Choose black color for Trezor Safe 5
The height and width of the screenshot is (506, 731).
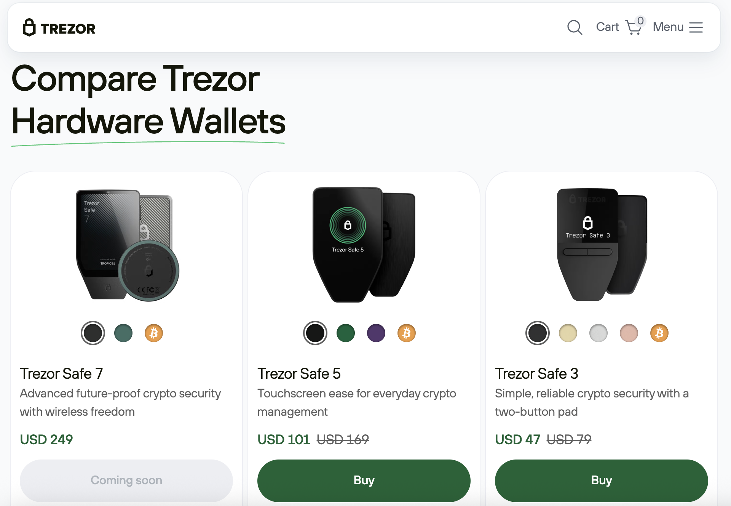(x=315, y=333)
